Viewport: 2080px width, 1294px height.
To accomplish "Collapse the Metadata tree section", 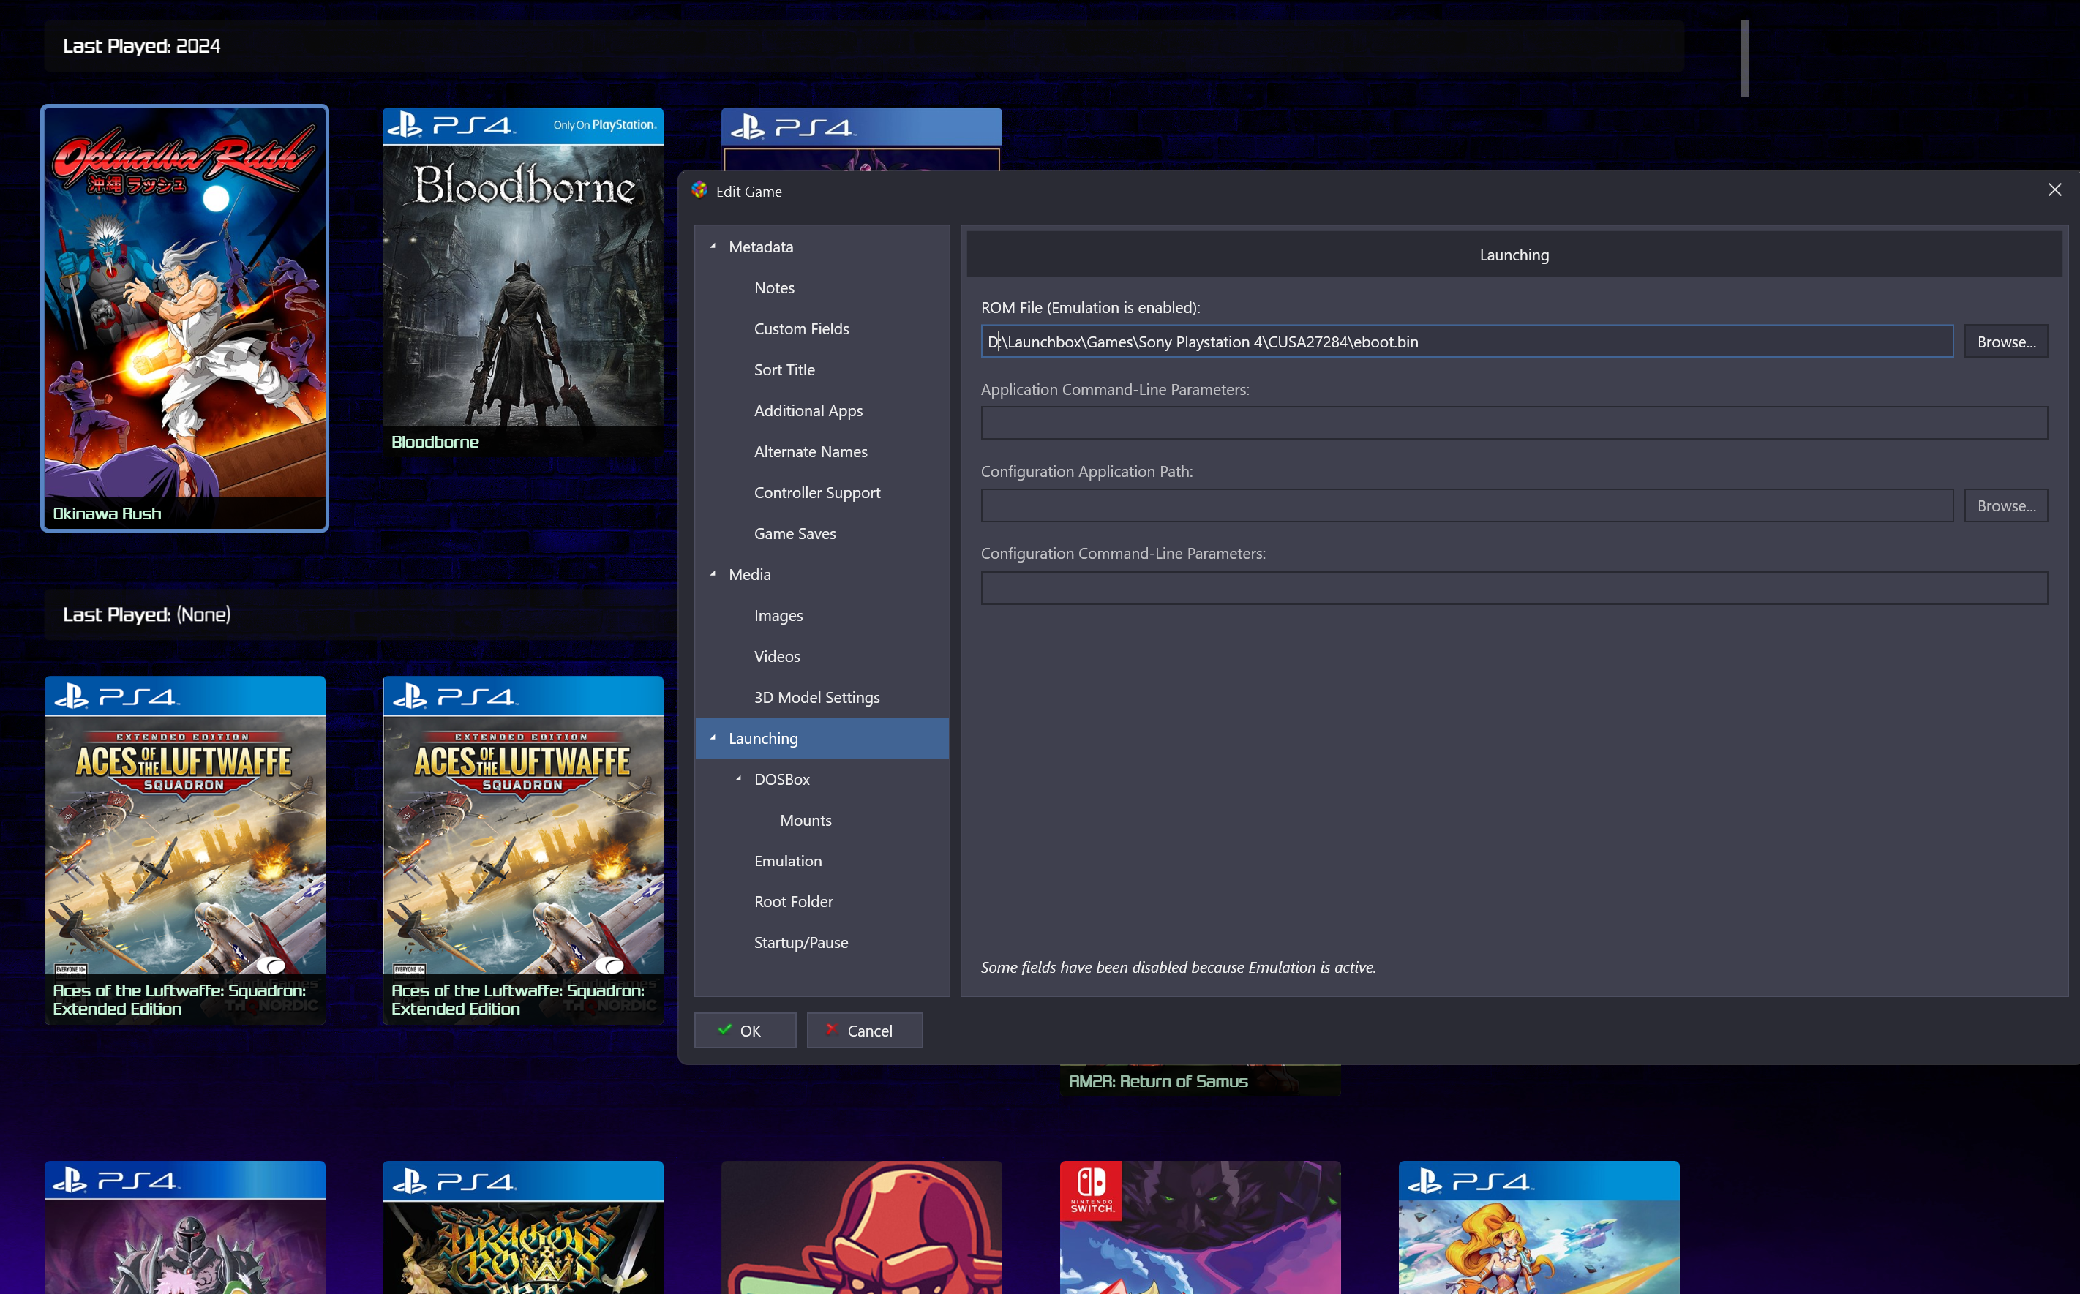I will tap(712, 247).
